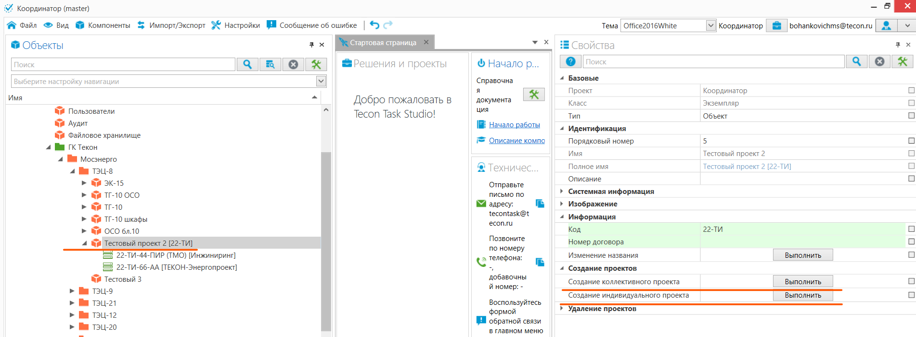Clear the Objects panel search with X icon

click(293, 64)
